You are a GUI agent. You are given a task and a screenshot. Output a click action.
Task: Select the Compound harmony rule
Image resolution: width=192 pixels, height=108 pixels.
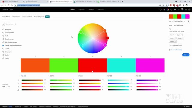pos(3,52)
